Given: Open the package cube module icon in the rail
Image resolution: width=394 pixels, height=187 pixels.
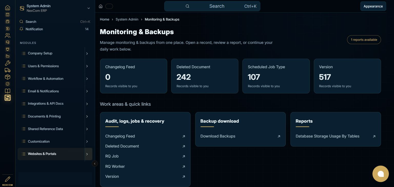Looking at the screenshot, I should click(8, 77).
